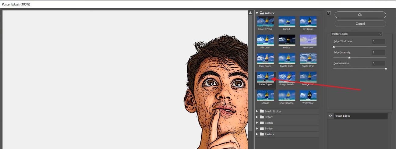Expand the Distort filter folder
This screenshot has width=396, height=149.
257,117
